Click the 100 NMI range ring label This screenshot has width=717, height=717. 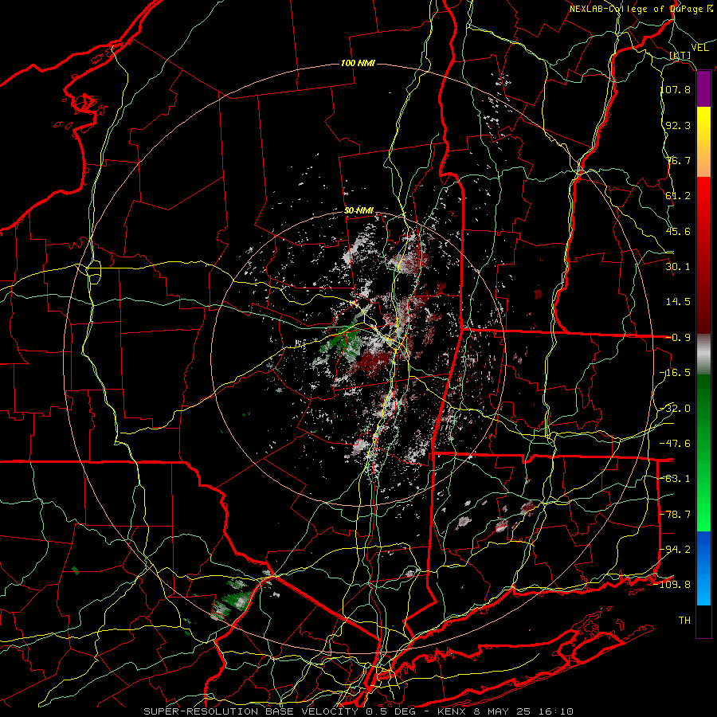coord(358,63)
